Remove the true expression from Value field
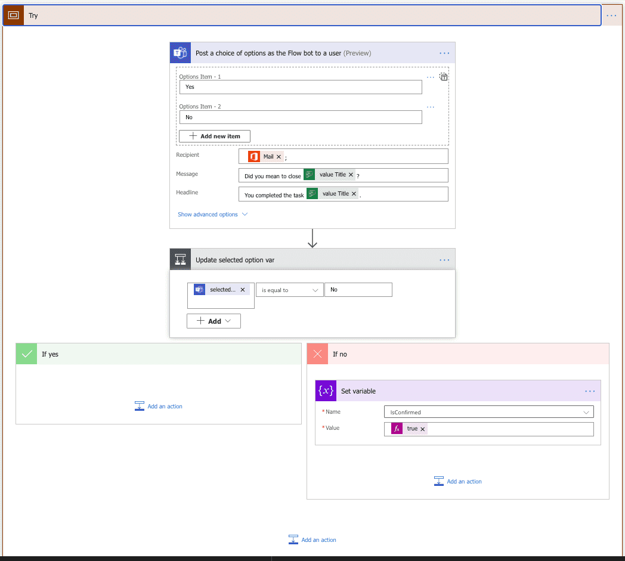Image resolution: width=625 pixels, height=561 pixels. tap(423, 429)
